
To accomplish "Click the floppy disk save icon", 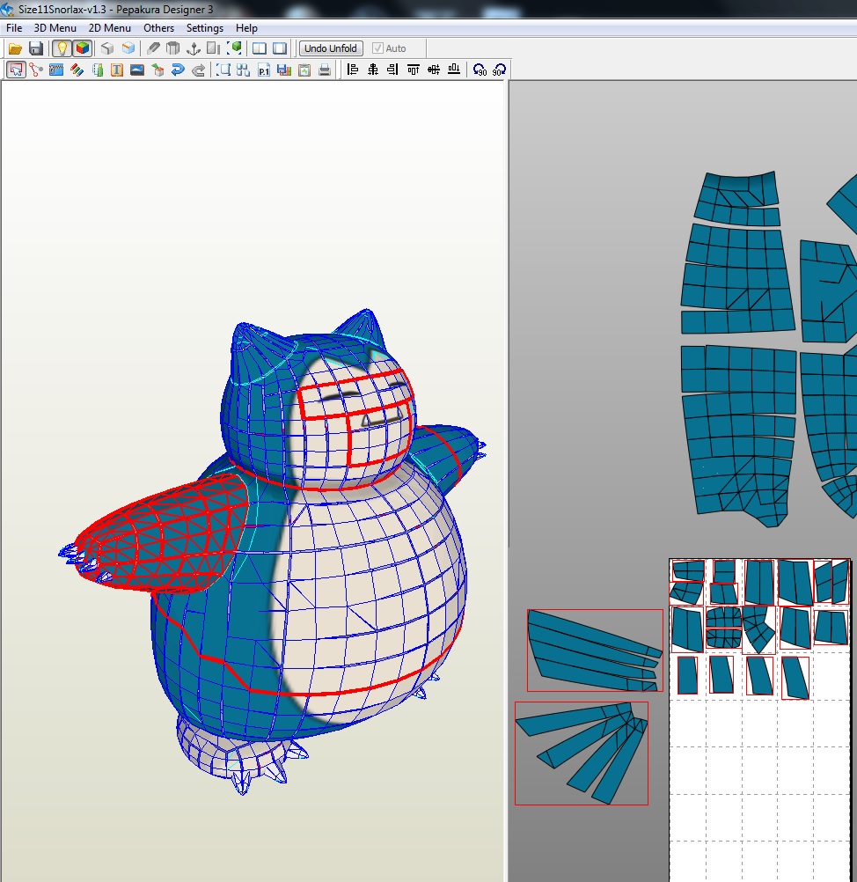I will point(36,48).
